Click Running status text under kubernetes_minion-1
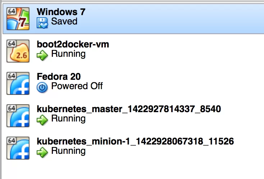Viewport: 264px width, 179px height. (x=68, y=151)
